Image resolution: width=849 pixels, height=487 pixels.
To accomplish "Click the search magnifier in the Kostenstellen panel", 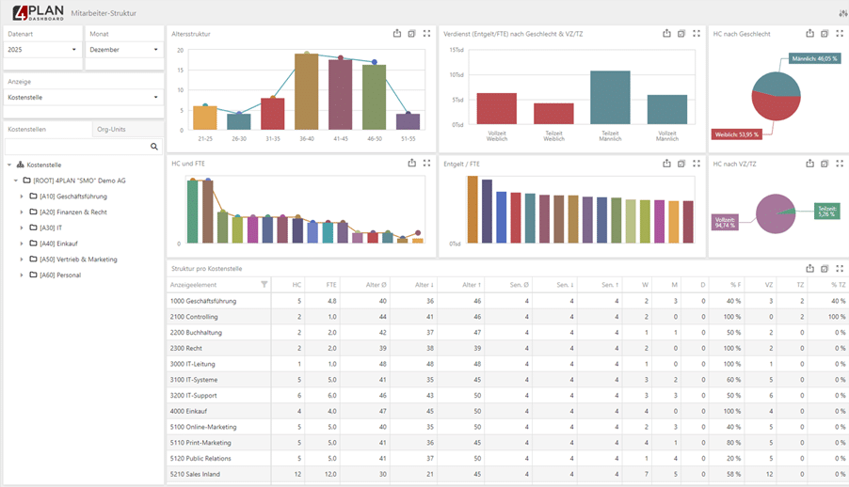I will point(154,146).
